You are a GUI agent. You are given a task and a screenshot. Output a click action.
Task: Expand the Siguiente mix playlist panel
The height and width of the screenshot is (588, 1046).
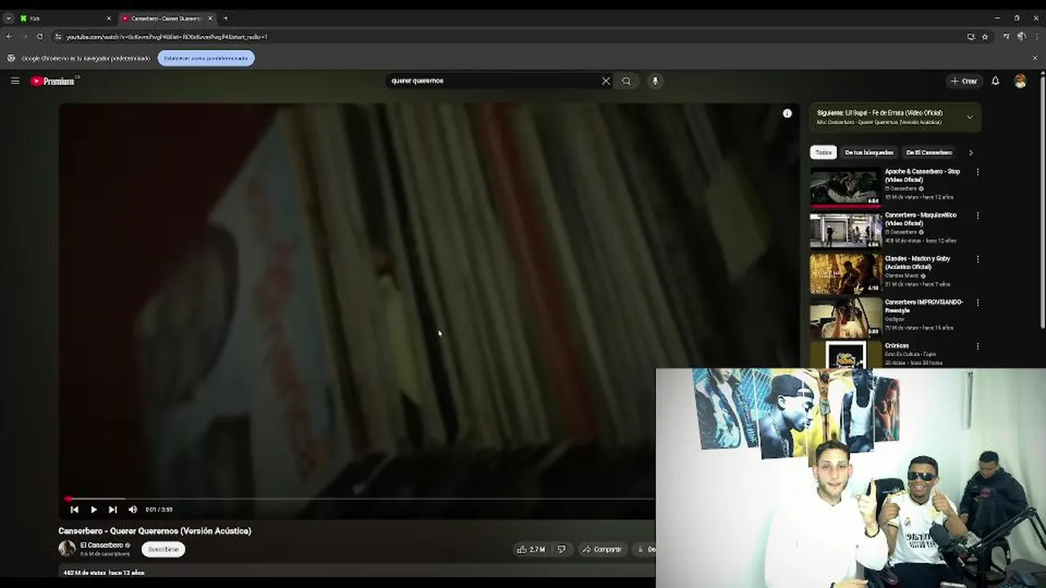(x=970, y=118)
